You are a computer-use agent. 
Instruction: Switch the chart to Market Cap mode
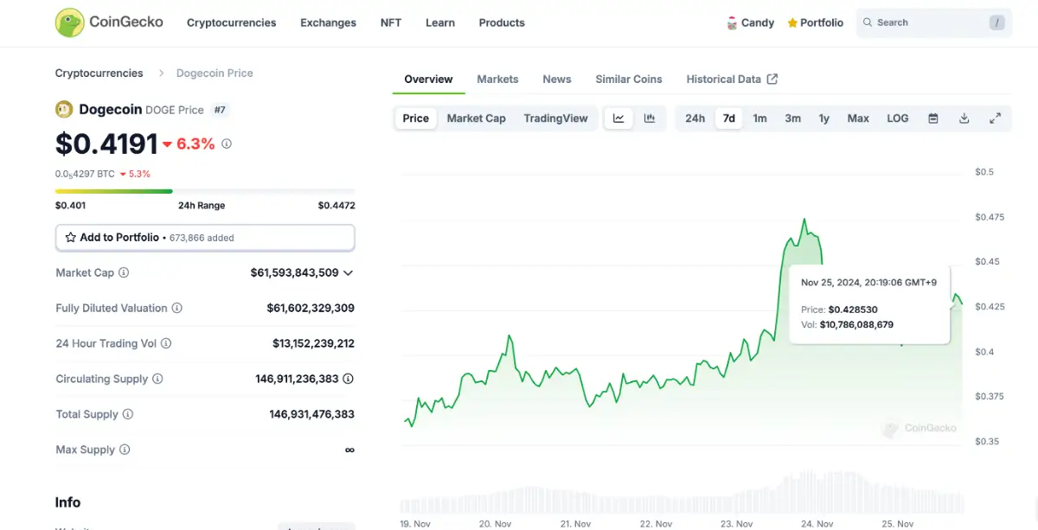point(476,118)
